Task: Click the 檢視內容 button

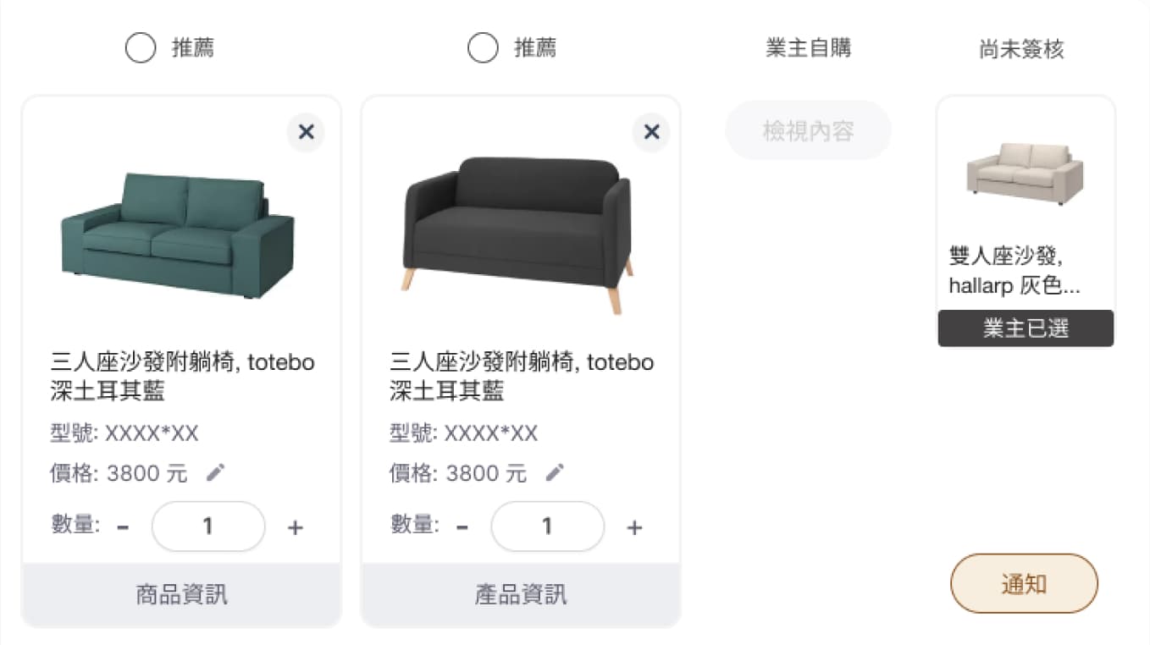Action: pos(808,131)
